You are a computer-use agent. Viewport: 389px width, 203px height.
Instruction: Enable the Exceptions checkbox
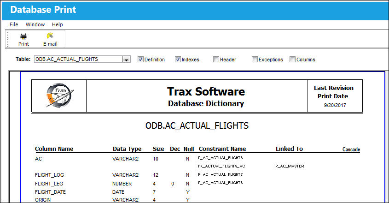pos(255,59)
